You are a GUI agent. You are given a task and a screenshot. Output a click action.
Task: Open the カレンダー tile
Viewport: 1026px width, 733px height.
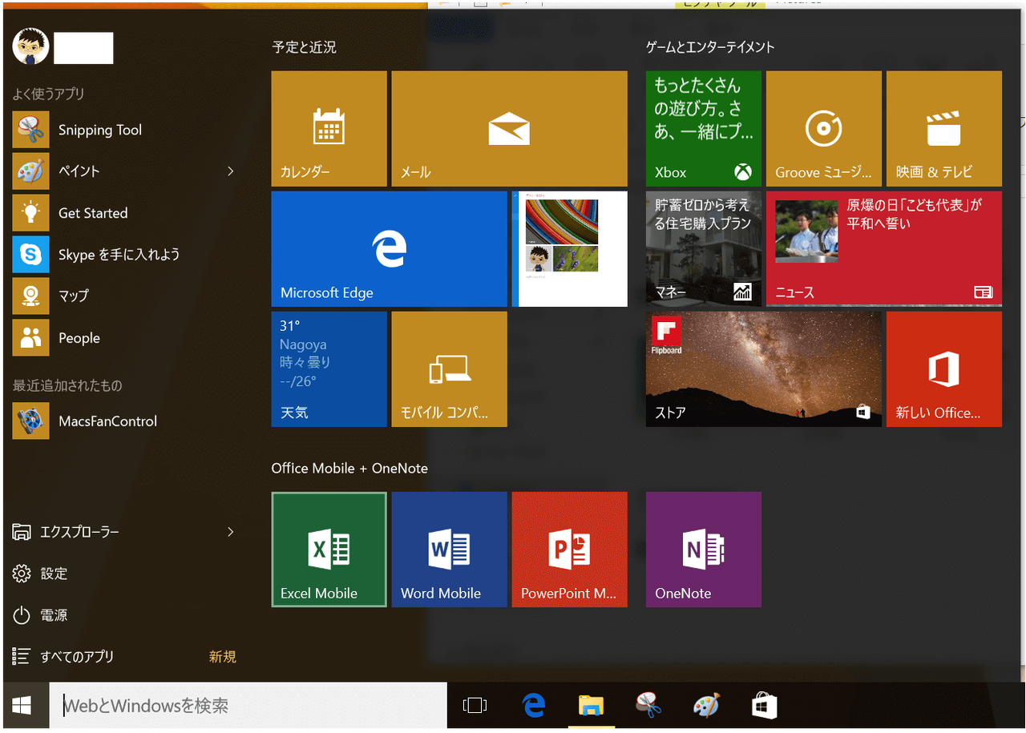(329, 129)
